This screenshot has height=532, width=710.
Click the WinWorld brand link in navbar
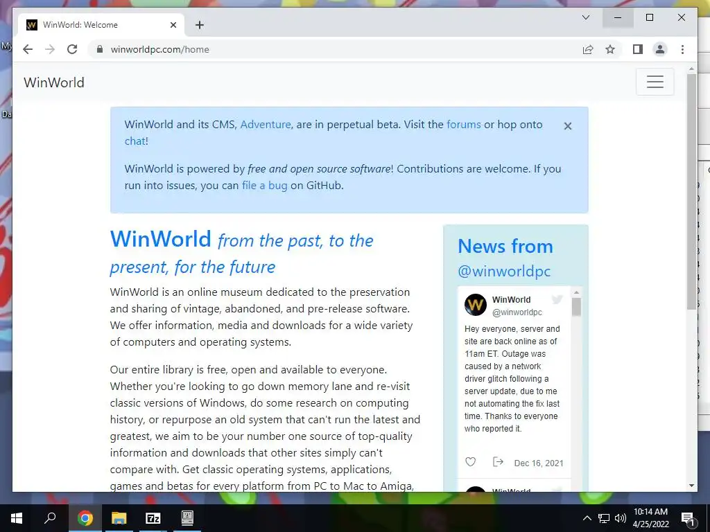click(x=54, y=82)
